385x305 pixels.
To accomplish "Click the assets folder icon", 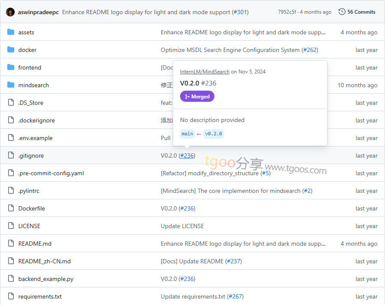I will pos(11,32).
